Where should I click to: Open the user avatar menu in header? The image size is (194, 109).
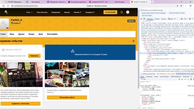128,12
